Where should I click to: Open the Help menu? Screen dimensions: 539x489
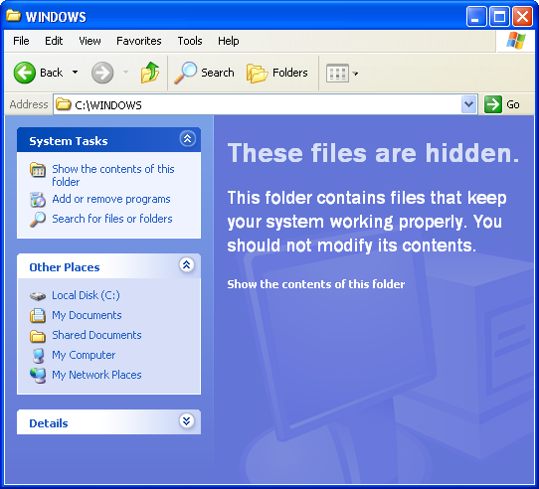(229, 41)
